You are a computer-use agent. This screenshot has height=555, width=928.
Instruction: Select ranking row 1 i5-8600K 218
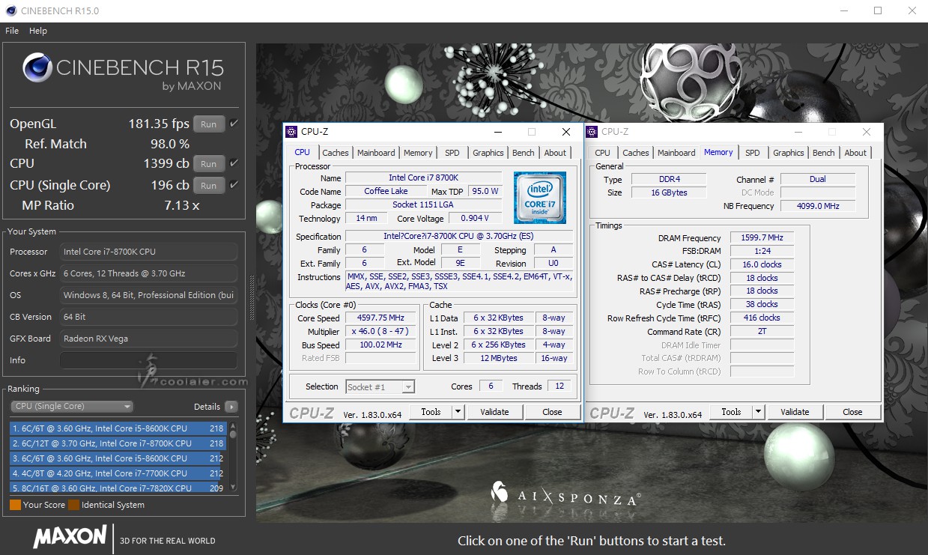[x=118, y=428]
